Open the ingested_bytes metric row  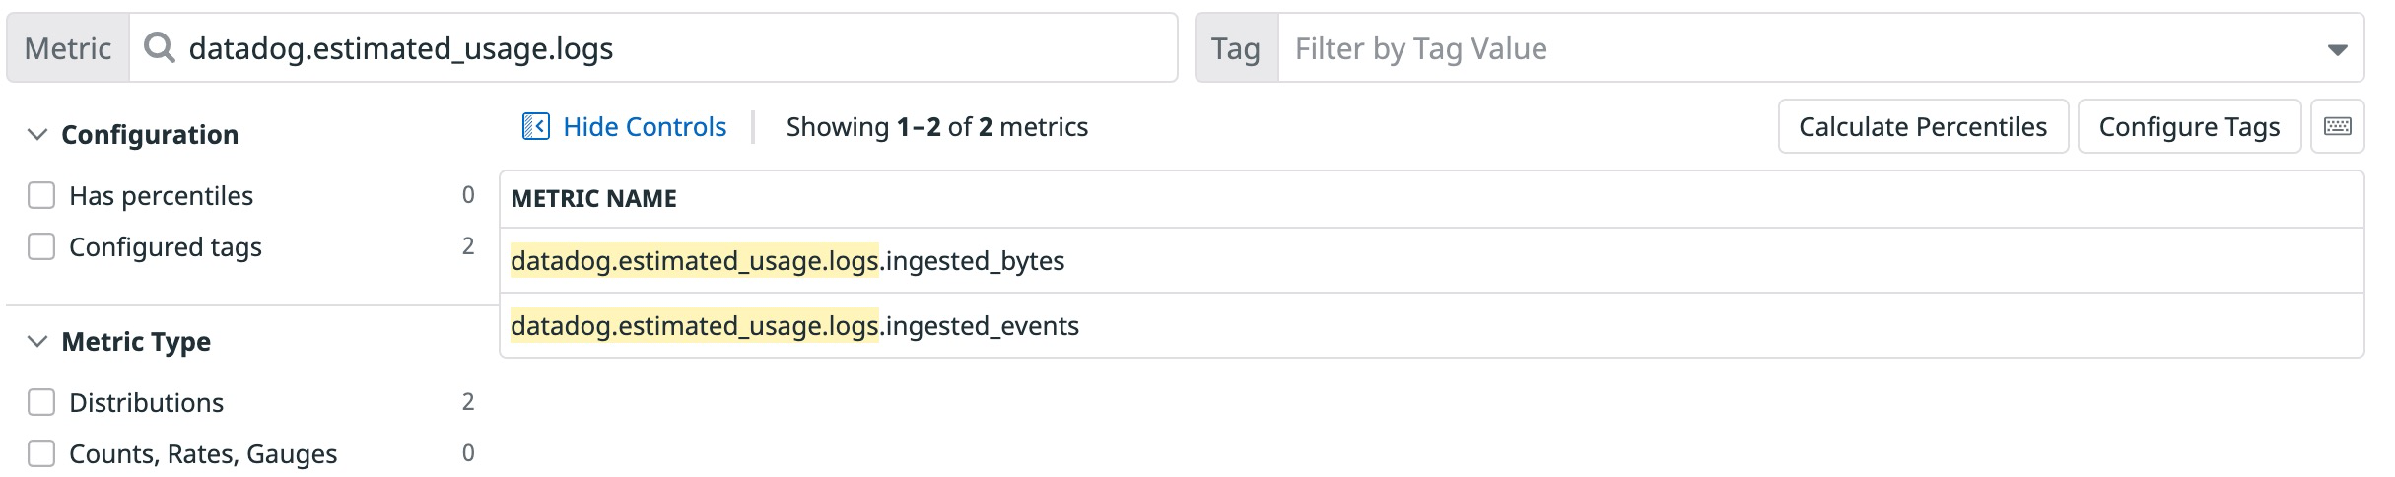(x=1431, y=260)
